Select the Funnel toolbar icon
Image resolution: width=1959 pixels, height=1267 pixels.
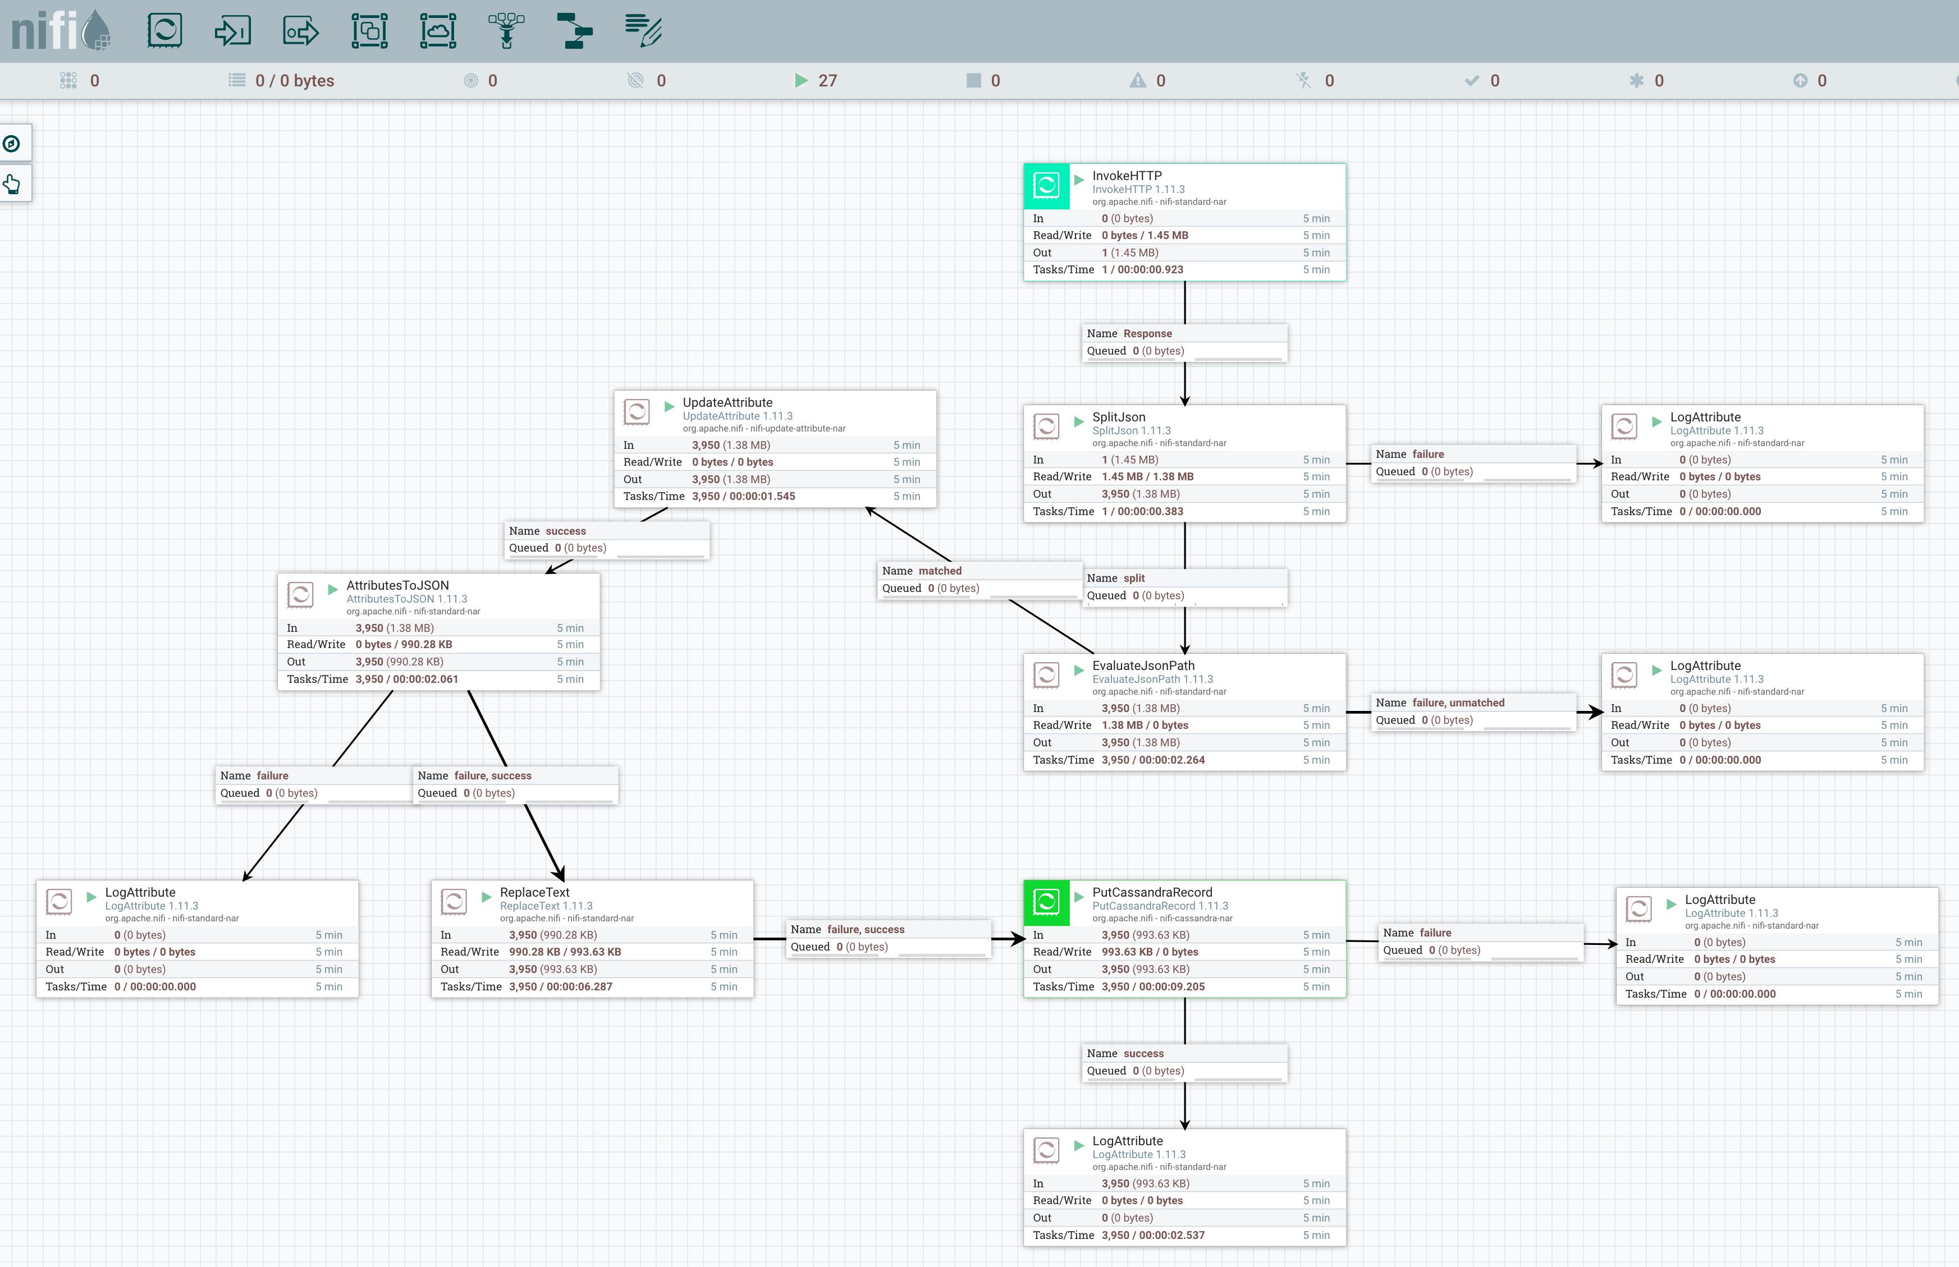(x=507, y=31)
